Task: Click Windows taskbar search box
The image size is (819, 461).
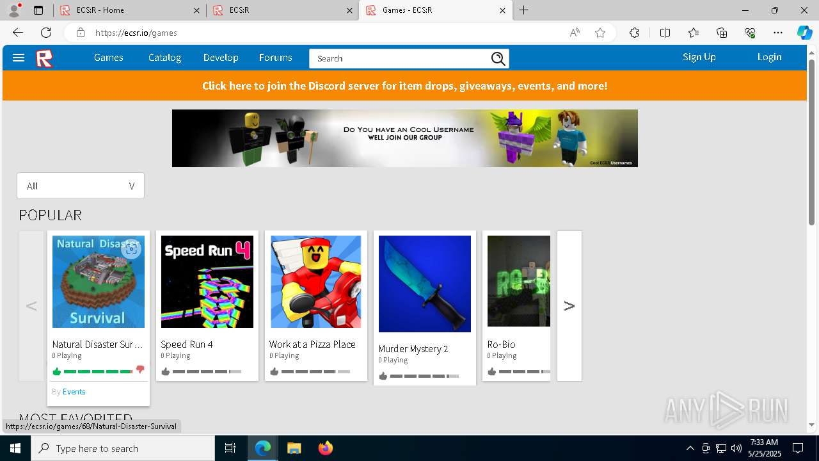Action: (123, 448)
